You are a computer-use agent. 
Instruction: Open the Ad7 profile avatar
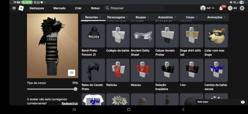coord(203,8)
